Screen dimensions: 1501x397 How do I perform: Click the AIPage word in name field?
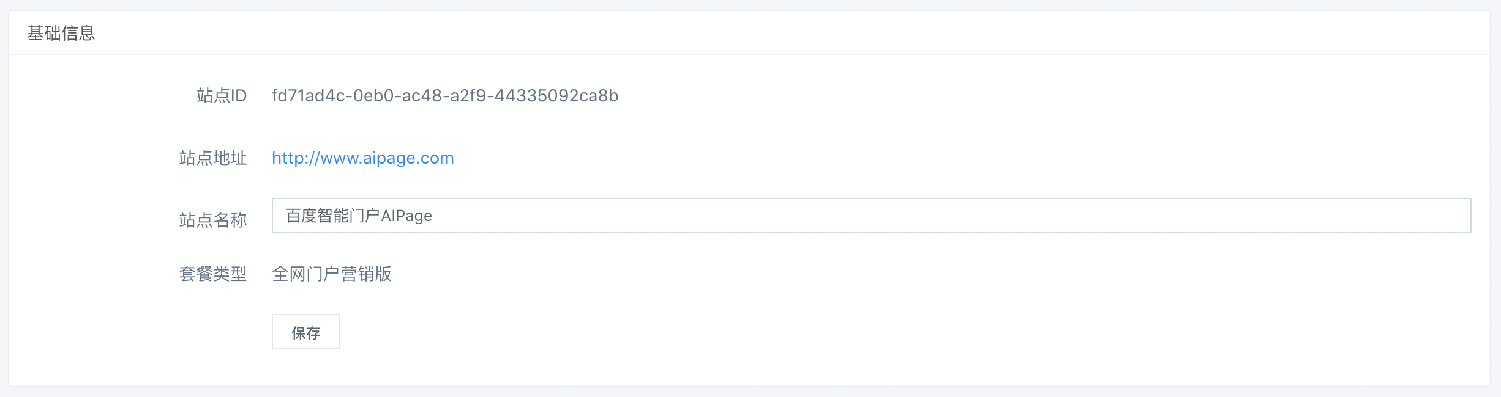point(406,216)
